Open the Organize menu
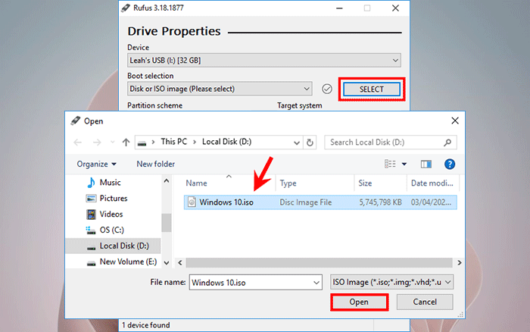530x332 pixels. [x=96, y=164]
